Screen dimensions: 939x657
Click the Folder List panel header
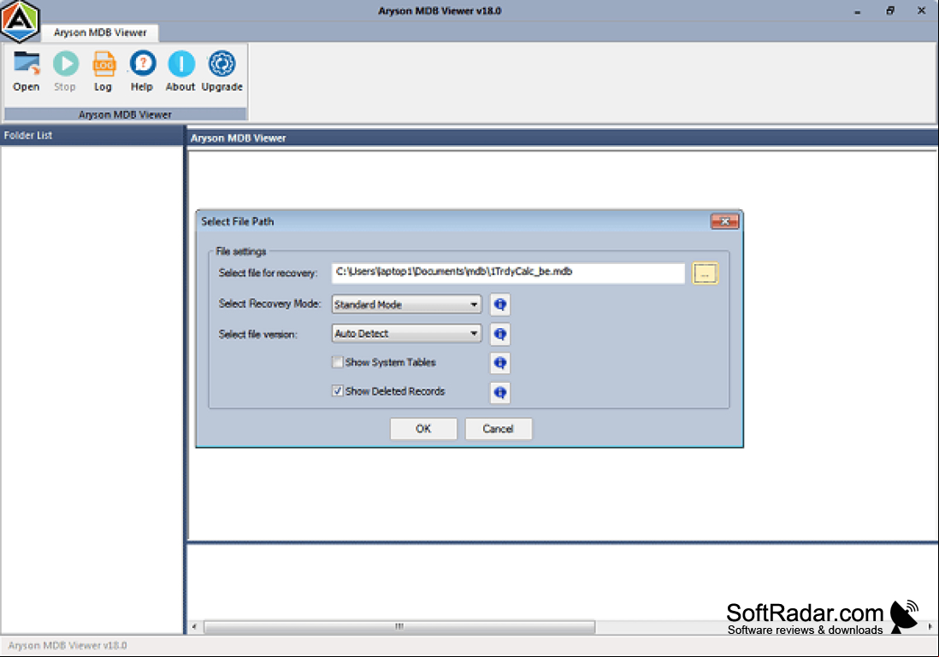92,136
